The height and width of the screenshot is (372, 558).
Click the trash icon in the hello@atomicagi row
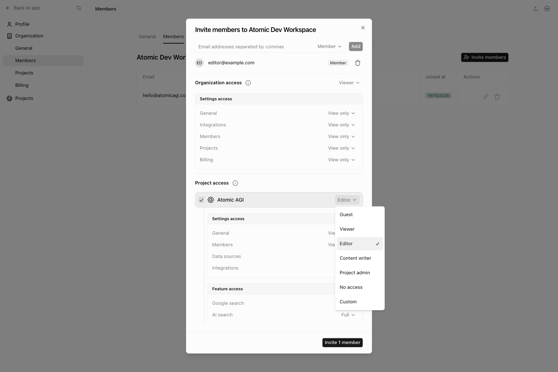497,97
